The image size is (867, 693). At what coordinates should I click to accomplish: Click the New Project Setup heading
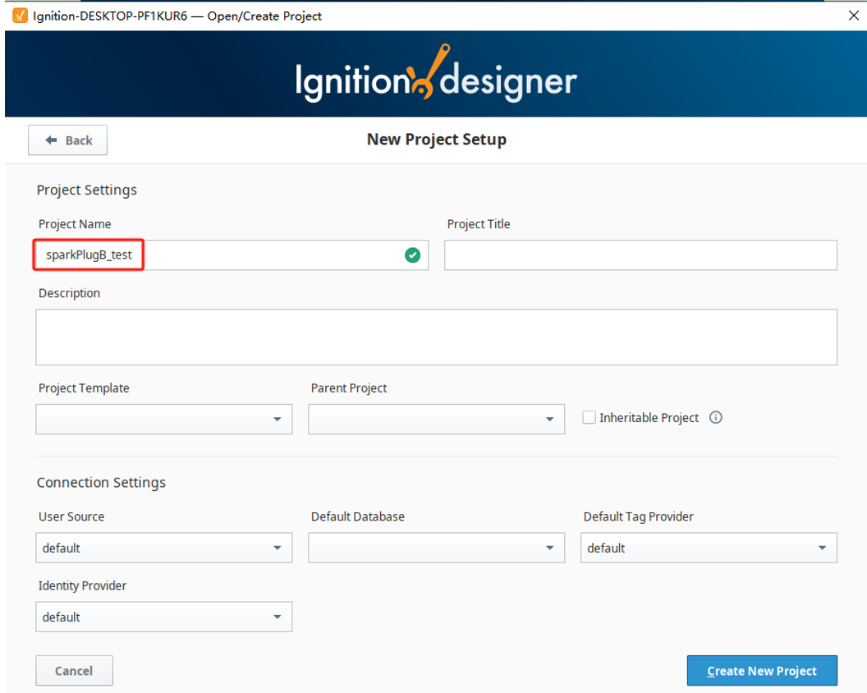click(437, 140)
